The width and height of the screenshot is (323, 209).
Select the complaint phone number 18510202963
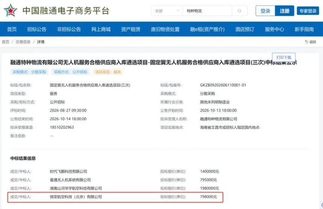62,127
